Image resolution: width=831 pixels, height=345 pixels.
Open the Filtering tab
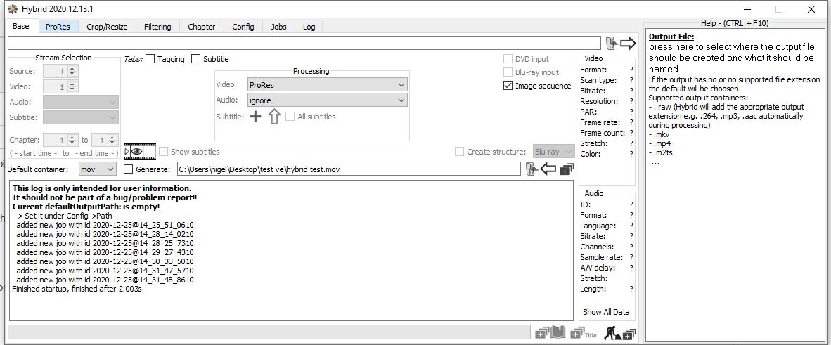pyautogui.click(x=157, y=27)
